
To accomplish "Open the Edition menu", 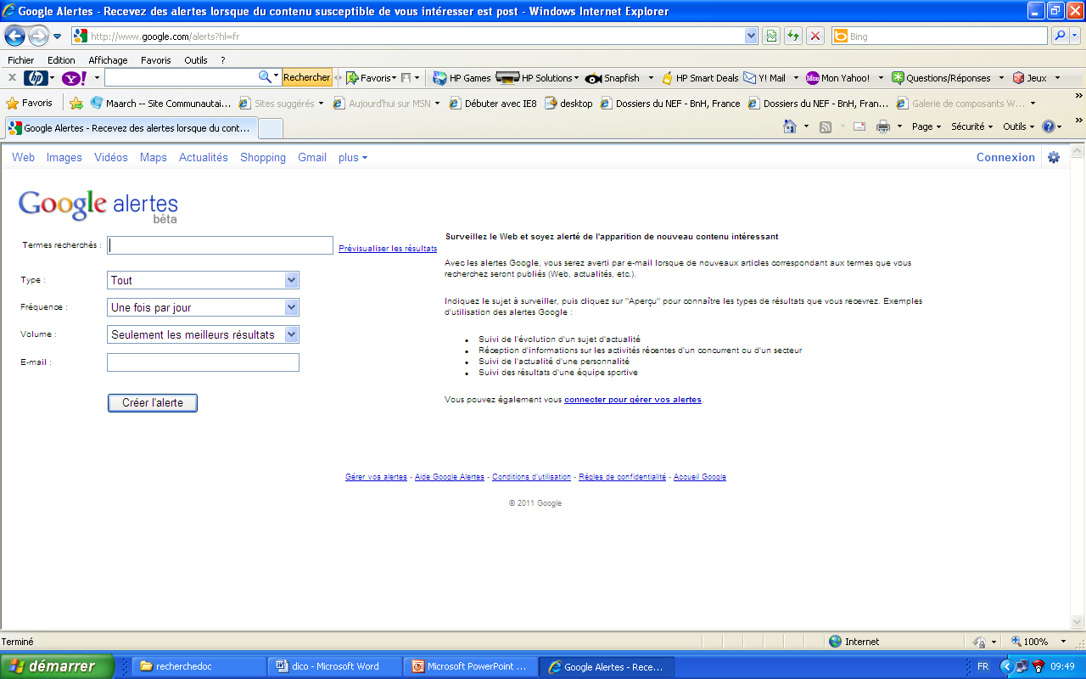I will coord(61,60).
